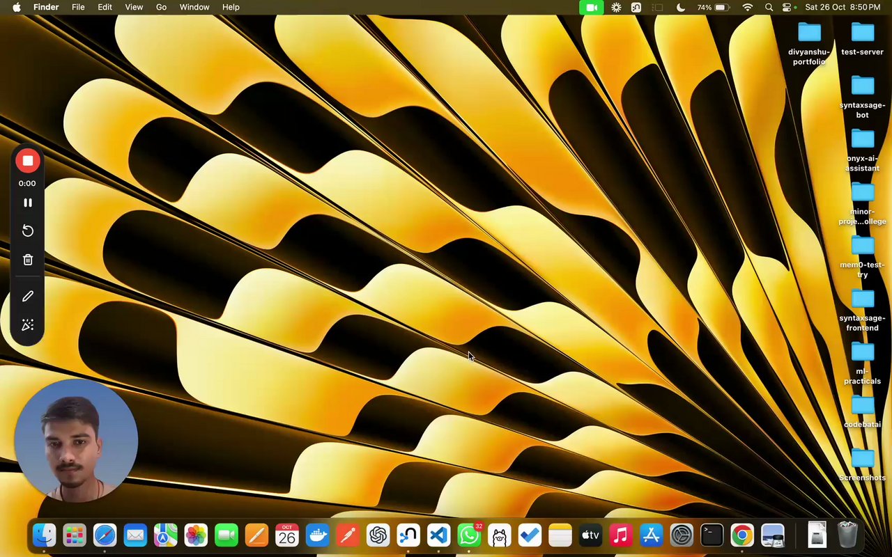Launch Ollama llama icon in Dock
The width and height of the screenshot is (892, 557).
pyautogui.click(x=499, y=535)
